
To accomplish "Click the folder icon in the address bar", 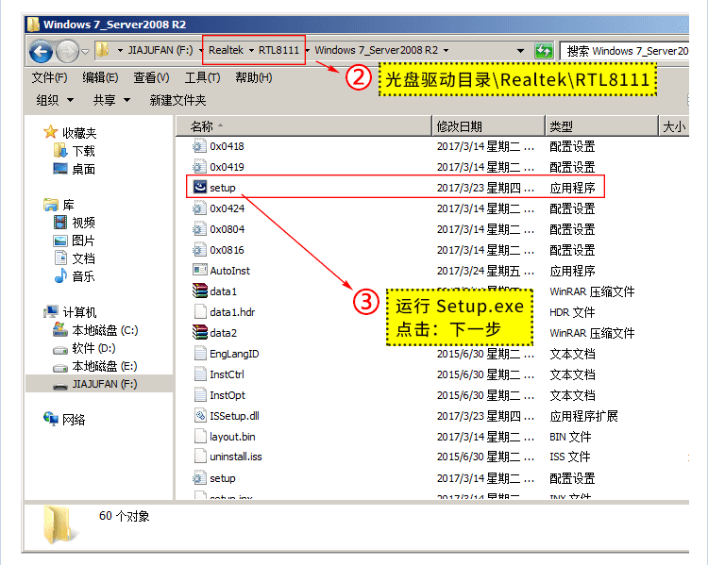I will tap(103, 50).
